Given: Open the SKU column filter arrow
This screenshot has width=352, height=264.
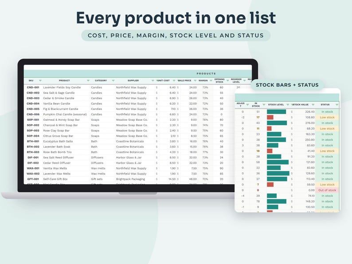Looking at the screenshot, I should tap(40, 80).
